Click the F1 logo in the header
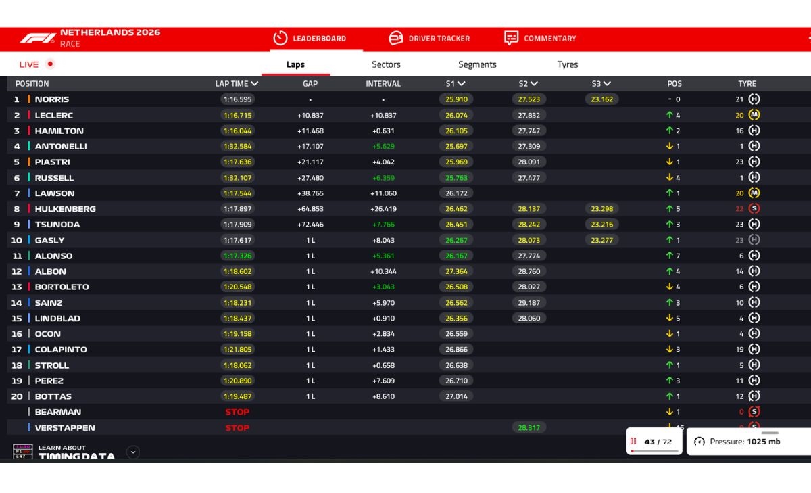This screenshot has width=811, height=493. [x=37, y=39]
